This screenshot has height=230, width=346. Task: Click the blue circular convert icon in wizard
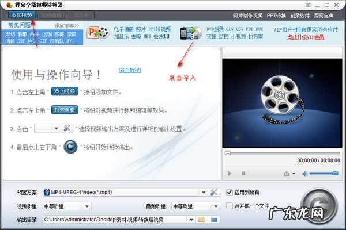point(70,147)
